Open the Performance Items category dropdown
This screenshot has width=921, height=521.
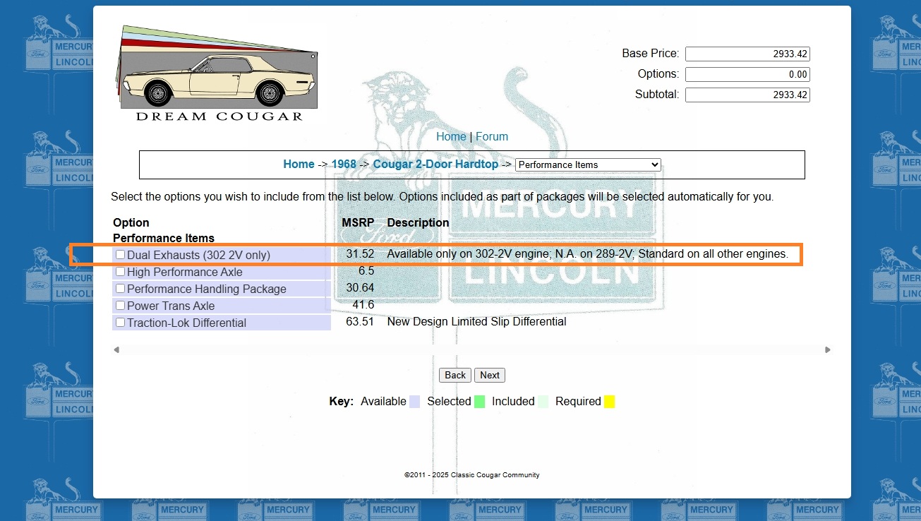[x=588, y=164]
